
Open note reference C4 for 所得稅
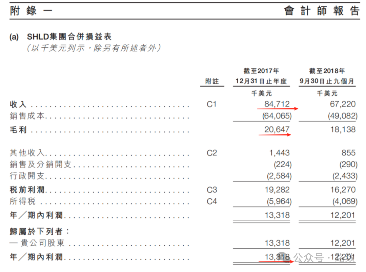pyautogui.click(x=211, y=202)
